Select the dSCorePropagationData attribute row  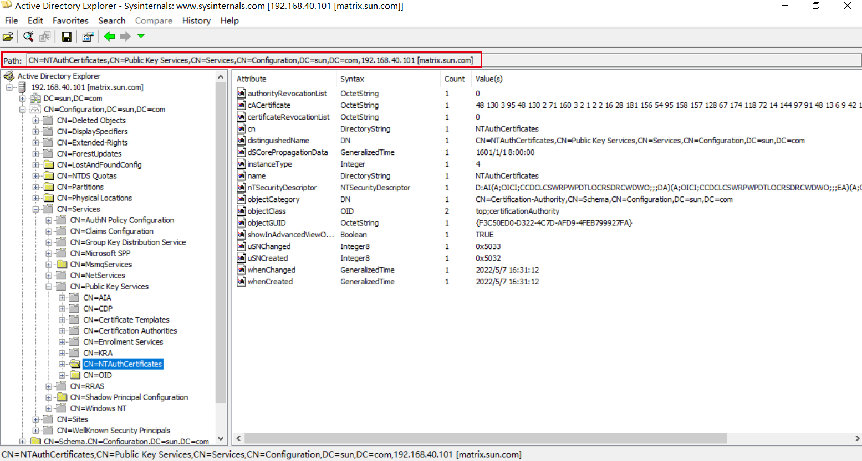tap(547, 152)
